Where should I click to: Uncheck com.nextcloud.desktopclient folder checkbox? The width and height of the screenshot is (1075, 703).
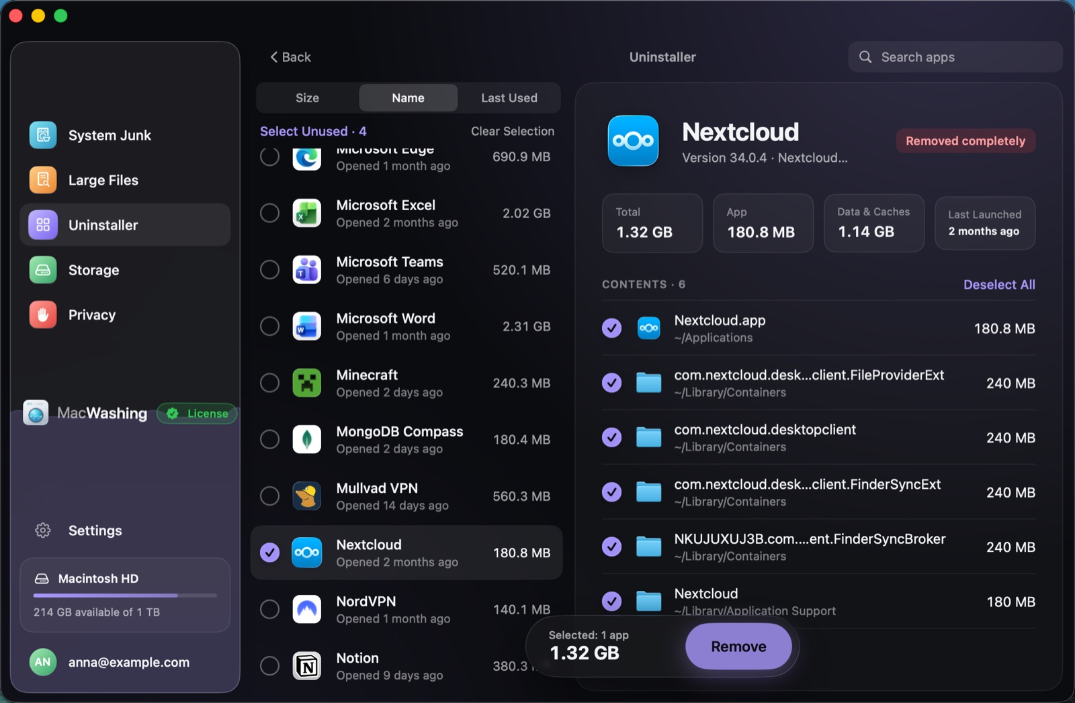(611, 438)
